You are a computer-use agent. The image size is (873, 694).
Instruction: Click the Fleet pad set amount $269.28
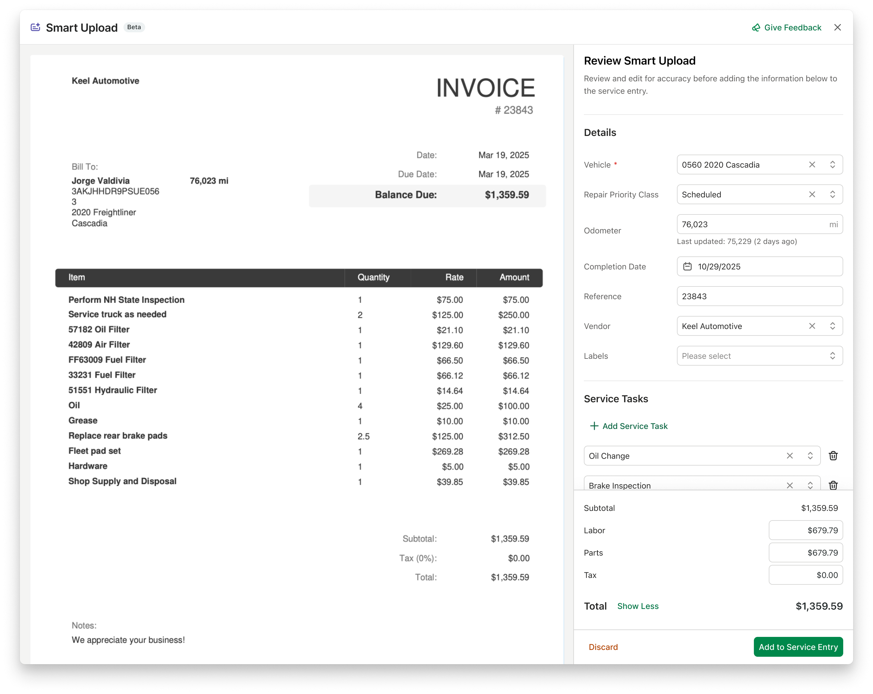(513, 451)
